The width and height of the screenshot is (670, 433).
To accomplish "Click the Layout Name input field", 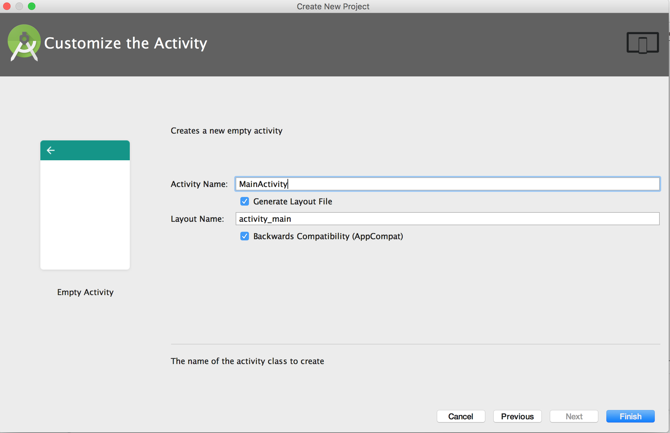I will (447, 219).
